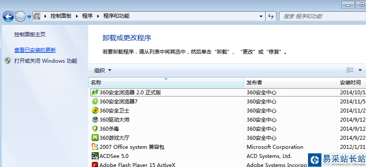Select the 360安全浏览器7 icon

(x=95, y=101)
